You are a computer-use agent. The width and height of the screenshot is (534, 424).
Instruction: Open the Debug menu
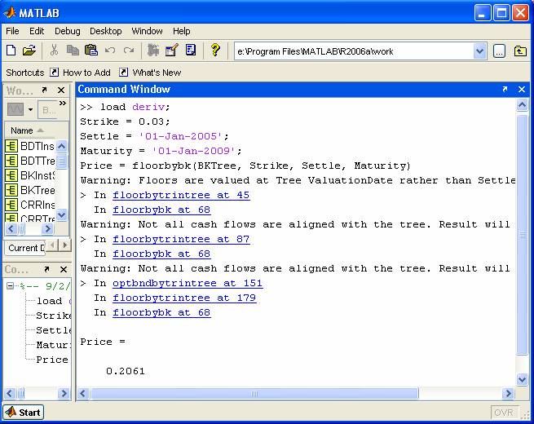pos(68,31)
